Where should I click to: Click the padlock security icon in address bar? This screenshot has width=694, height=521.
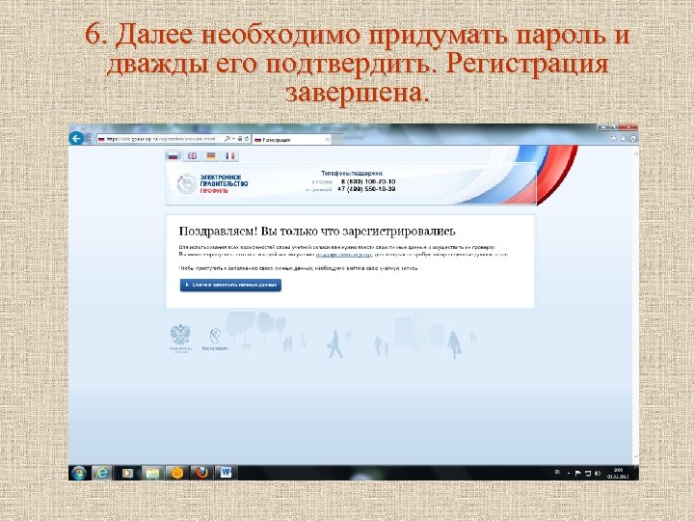[x=239, y=139]
